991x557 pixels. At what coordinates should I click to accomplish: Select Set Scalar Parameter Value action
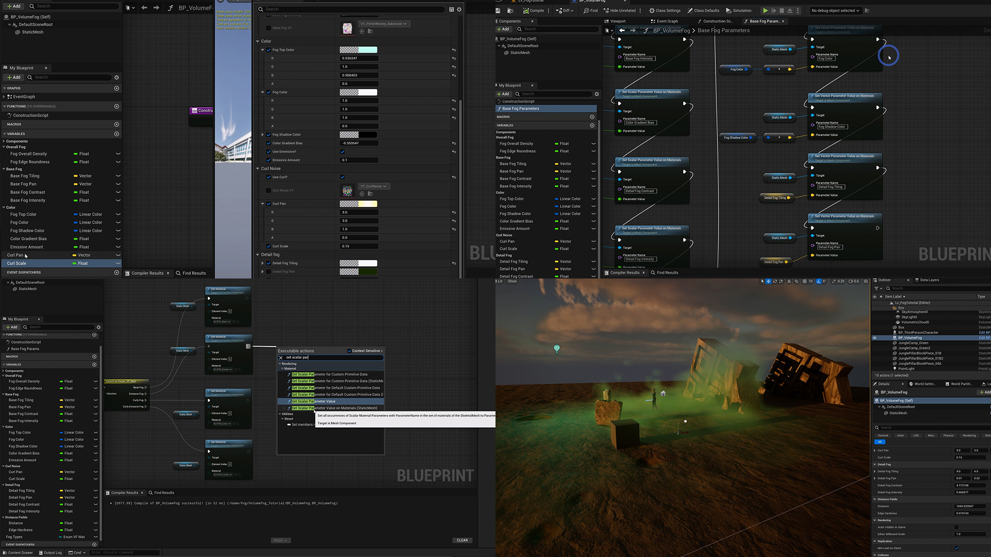click(313, 401)
